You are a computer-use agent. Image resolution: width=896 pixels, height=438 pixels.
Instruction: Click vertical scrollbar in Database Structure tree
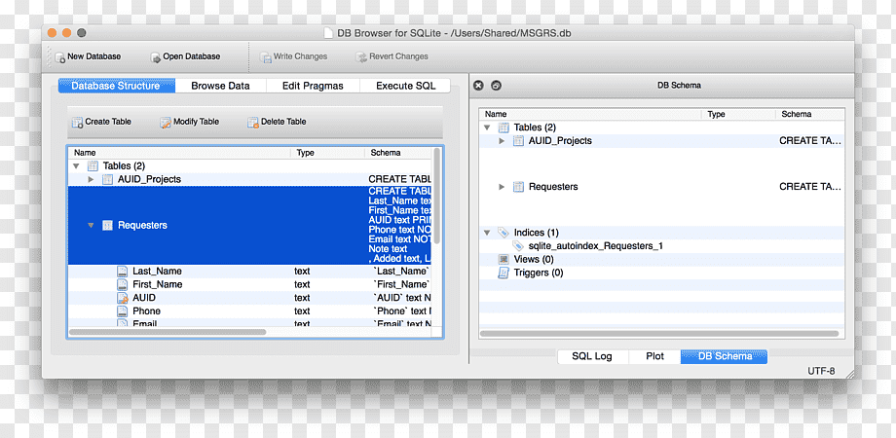coord(437,196)
